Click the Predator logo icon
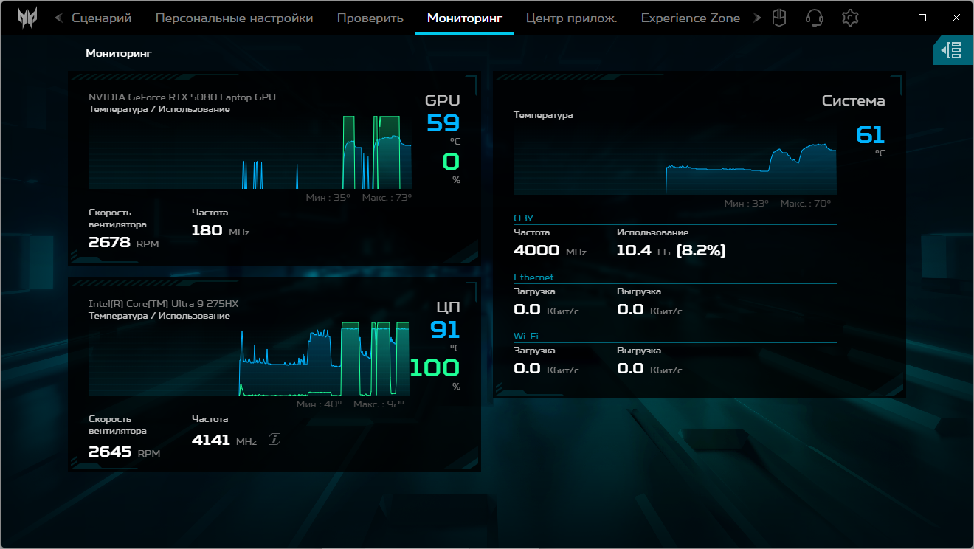 tap(27, 18)
